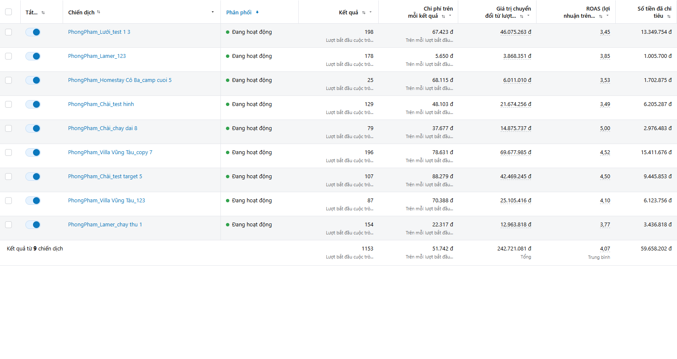Switch off PhongPham_Villa Vũng Tàu_copy 7 campaign
Screen dimensions: 677x359
(33, 152)
